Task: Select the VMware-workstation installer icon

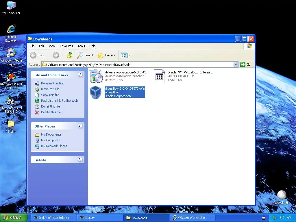Action: pos(96,76)
